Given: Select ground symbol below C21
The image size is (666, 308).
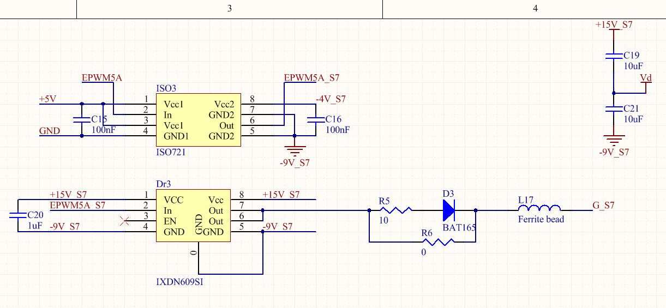Looking at the screenshot, I should [614, 140].
